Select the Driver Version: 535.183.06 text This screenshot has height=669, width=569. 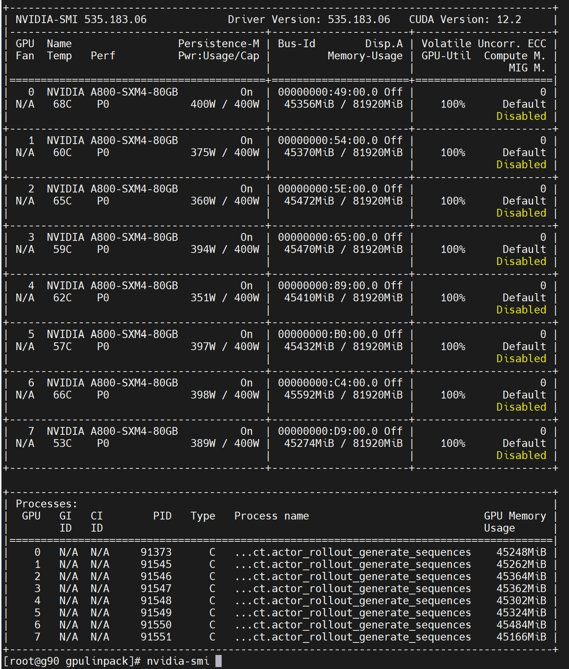[309, 20]
